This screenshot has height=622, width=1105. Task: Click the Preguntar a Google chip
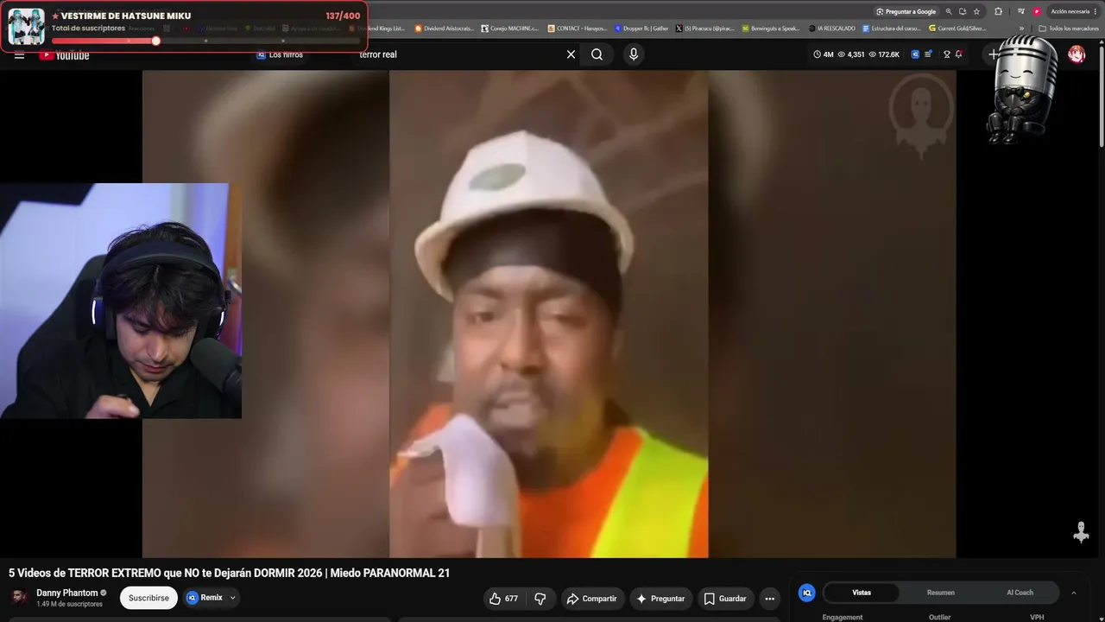[x=906, y=11]
